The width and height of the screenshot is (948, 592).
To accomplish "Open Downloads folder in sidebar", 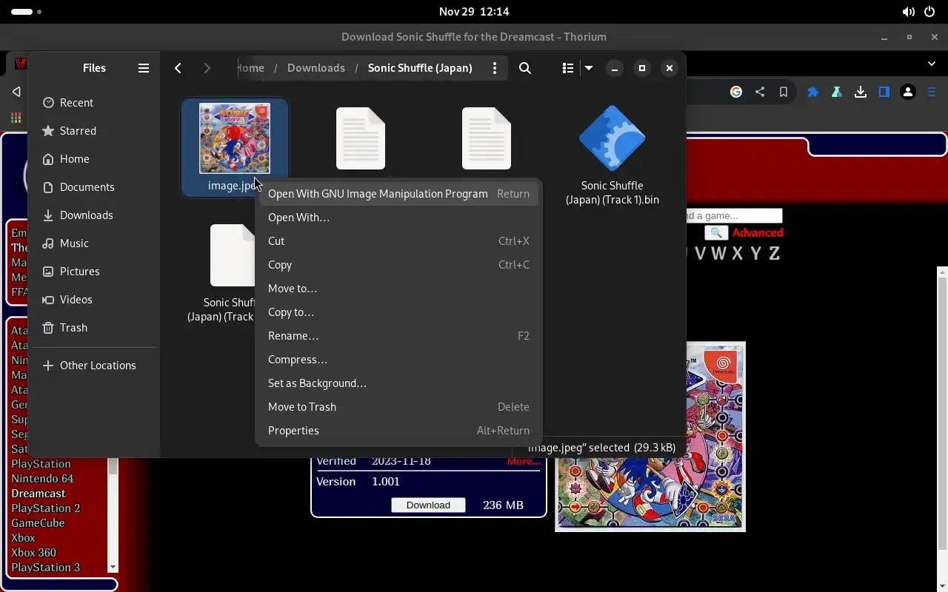I will [94, 215].
